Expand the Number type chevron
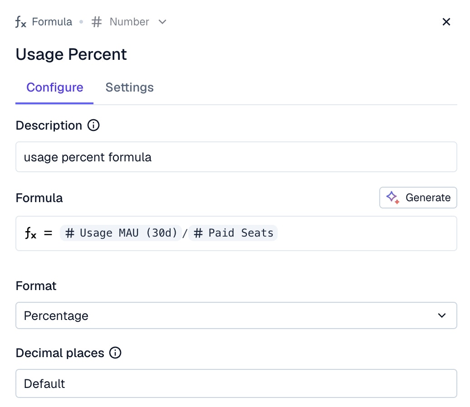470x407 pixels. click(162, 22)
